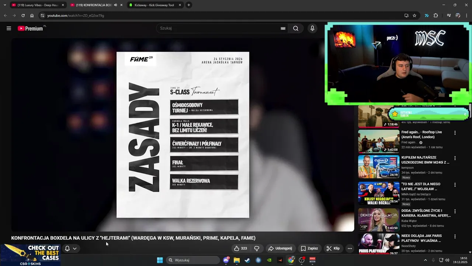
Task: Toggle the notification bell for channel
Action: tap(67, 248)
